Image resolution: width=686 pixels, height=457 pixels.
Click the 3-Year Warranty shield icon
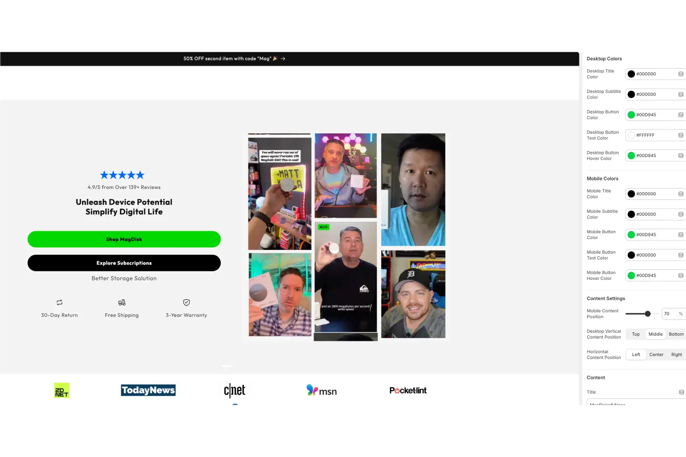tap(187, 302)
